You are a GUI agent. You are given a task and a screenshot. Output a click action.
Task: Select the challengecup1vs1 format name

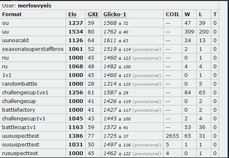25,93
